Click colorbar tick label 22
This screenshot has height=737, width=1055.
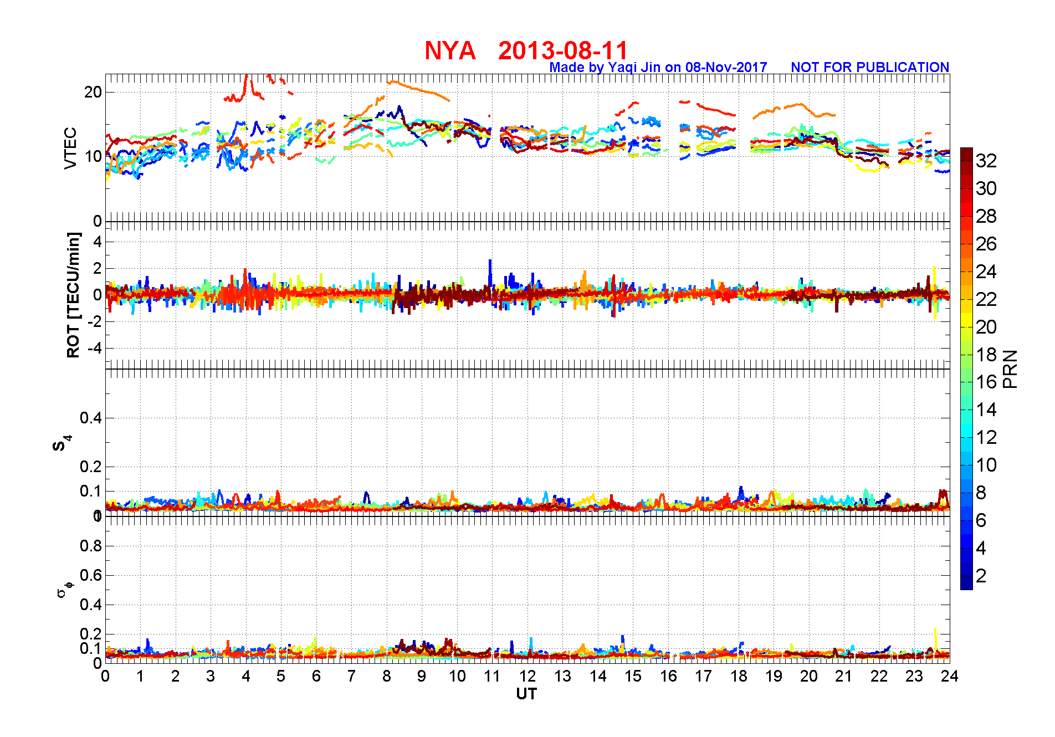pyautogui.click(x=986, y=299)
